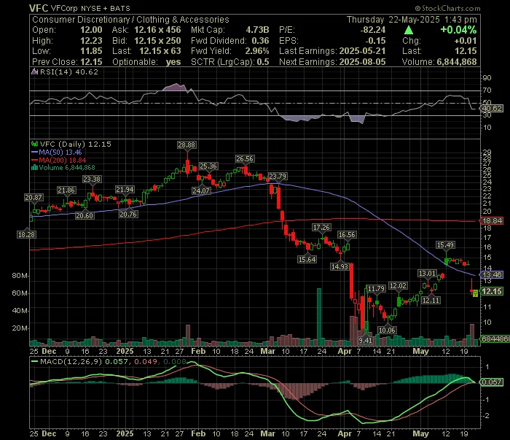Viewport: 510px width, 440px height.
Task: Click the 20.60 price annotation
Action: (85, 215)
